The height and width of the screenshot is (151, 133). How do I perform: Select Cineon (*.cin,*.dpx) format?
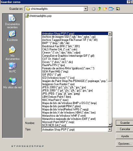point(75,52)
